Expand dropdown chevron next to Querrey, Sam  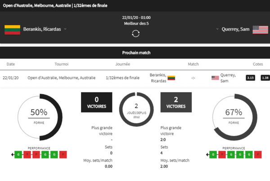(217, 29)
